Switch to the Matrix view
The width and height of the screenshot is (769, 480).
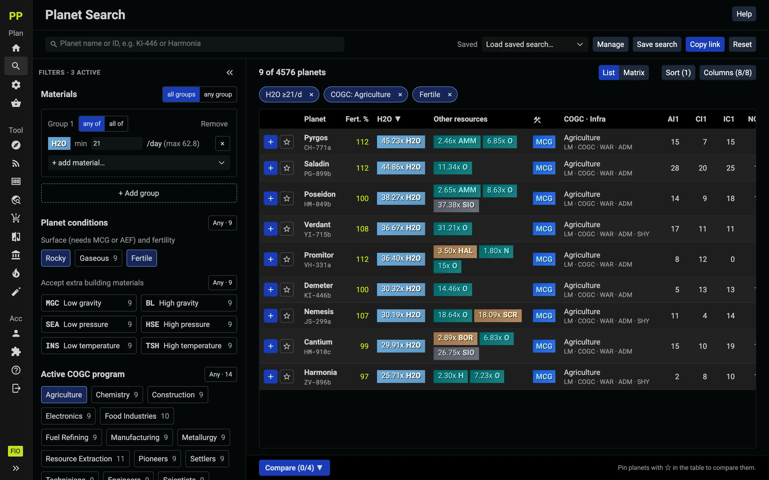pos(634,73)
